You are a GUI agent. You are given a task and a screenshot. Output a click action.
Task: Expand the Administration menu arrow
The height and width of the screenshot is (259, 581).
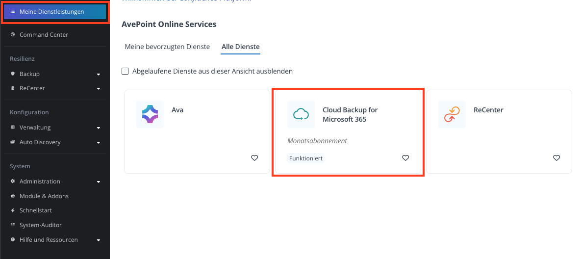click(x=99, y=182)
